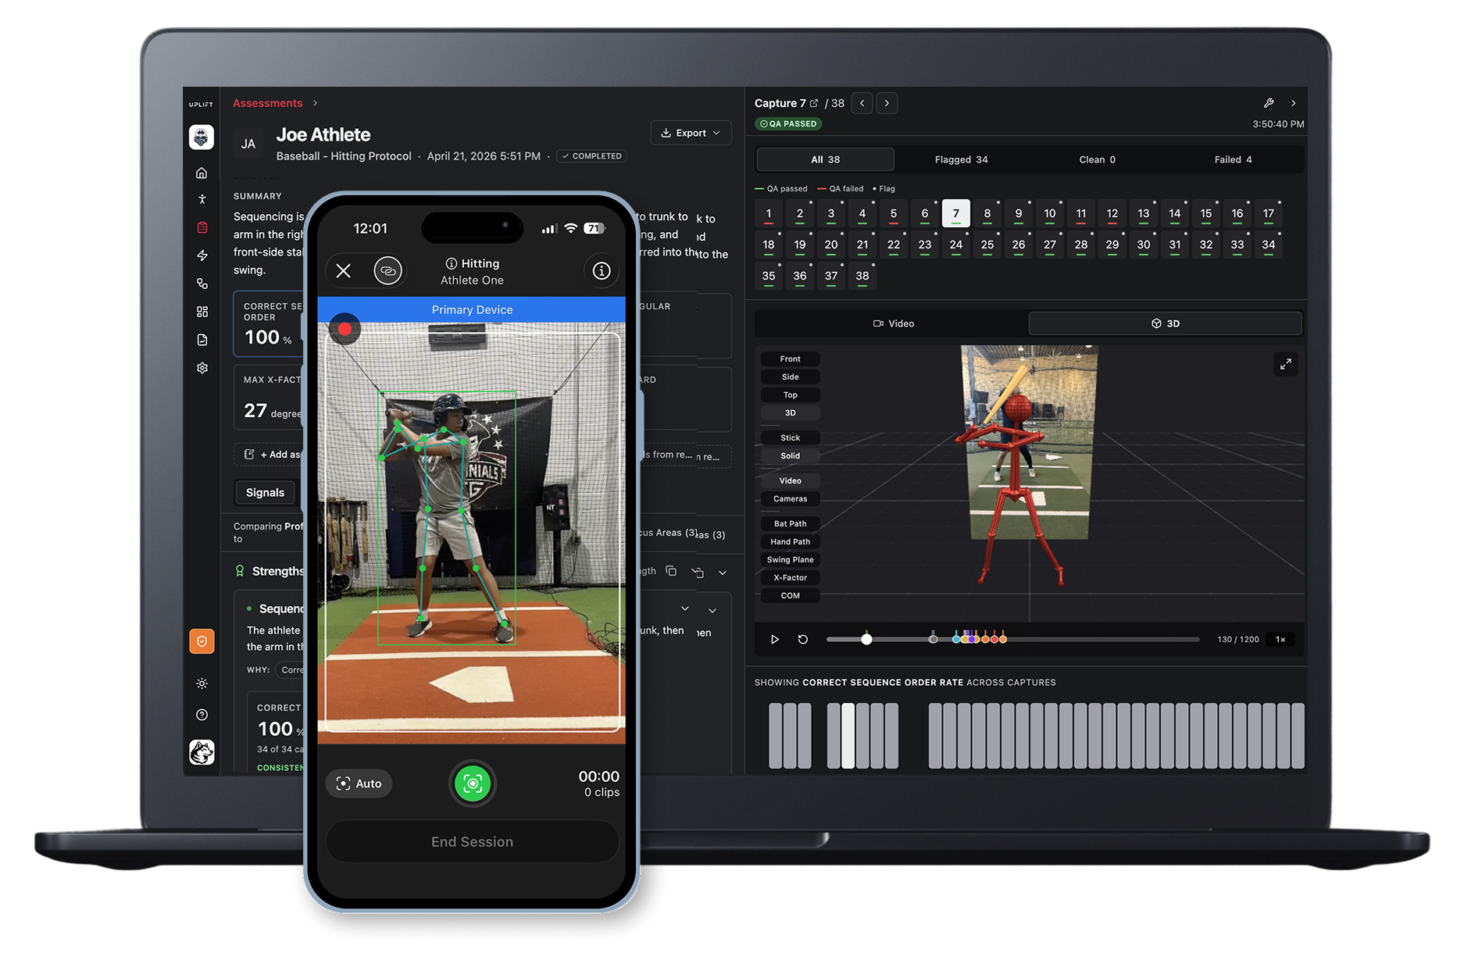Click the Signals button

[265, 493]
